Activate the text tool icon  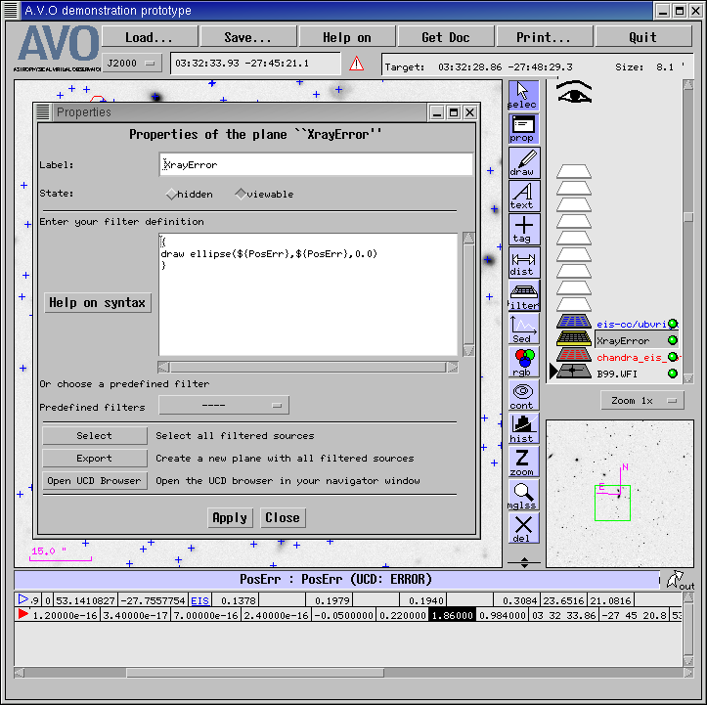pos(523,196)
